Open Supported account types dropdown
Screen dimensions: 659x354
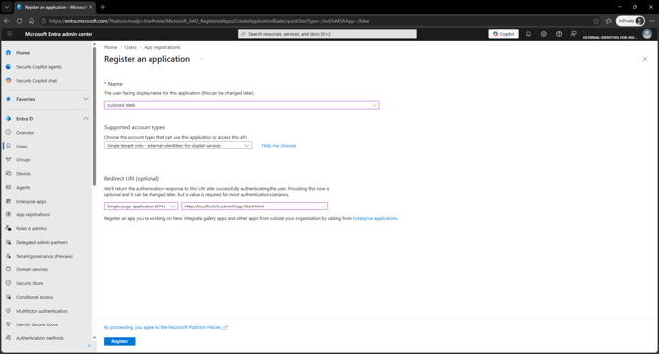pos(178,146)
